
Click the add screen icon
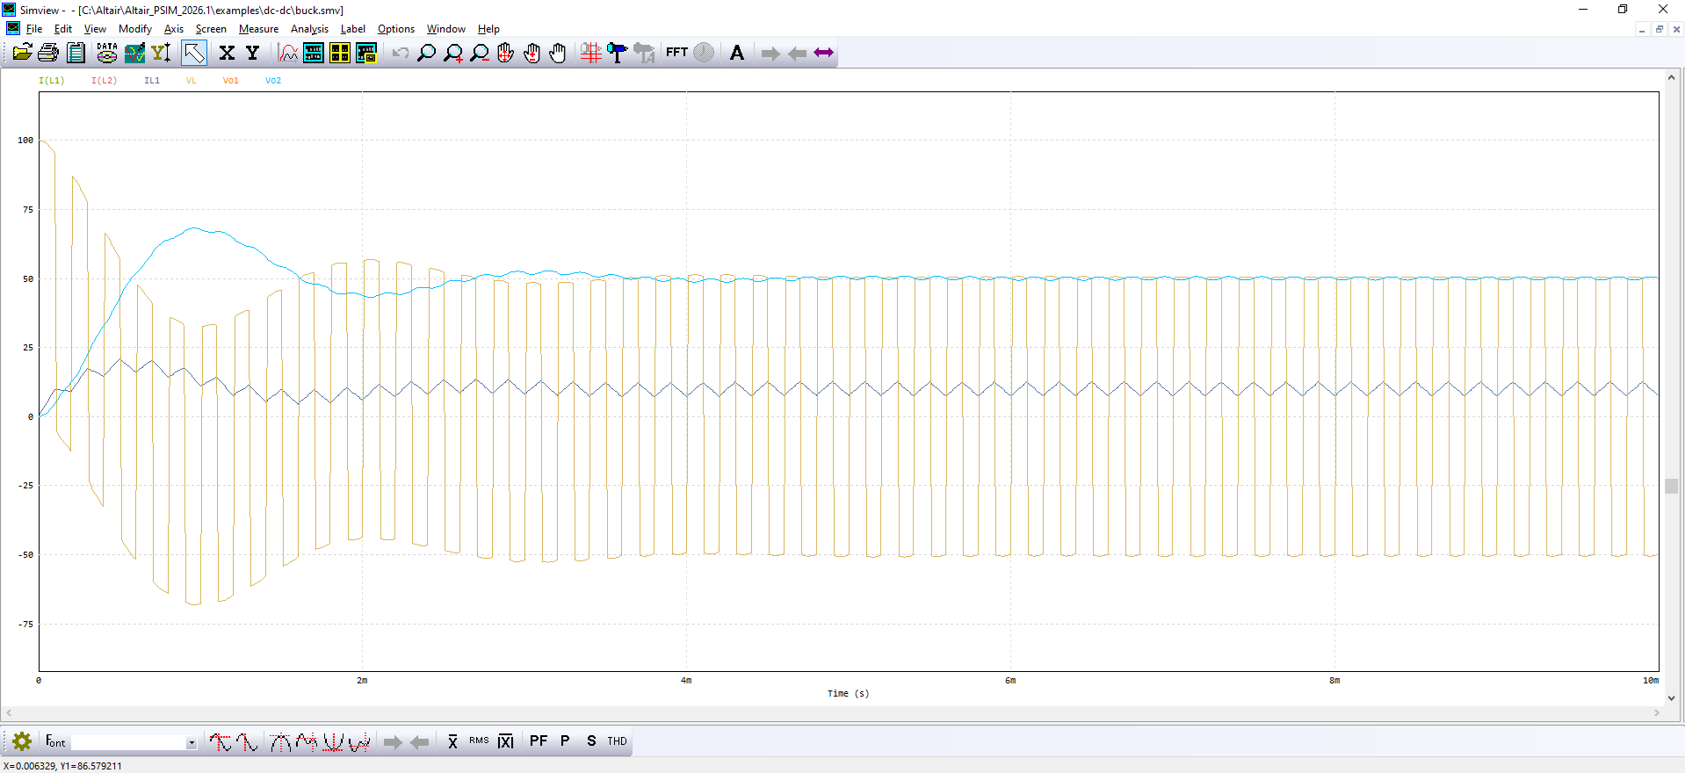[x=314, y=53]
